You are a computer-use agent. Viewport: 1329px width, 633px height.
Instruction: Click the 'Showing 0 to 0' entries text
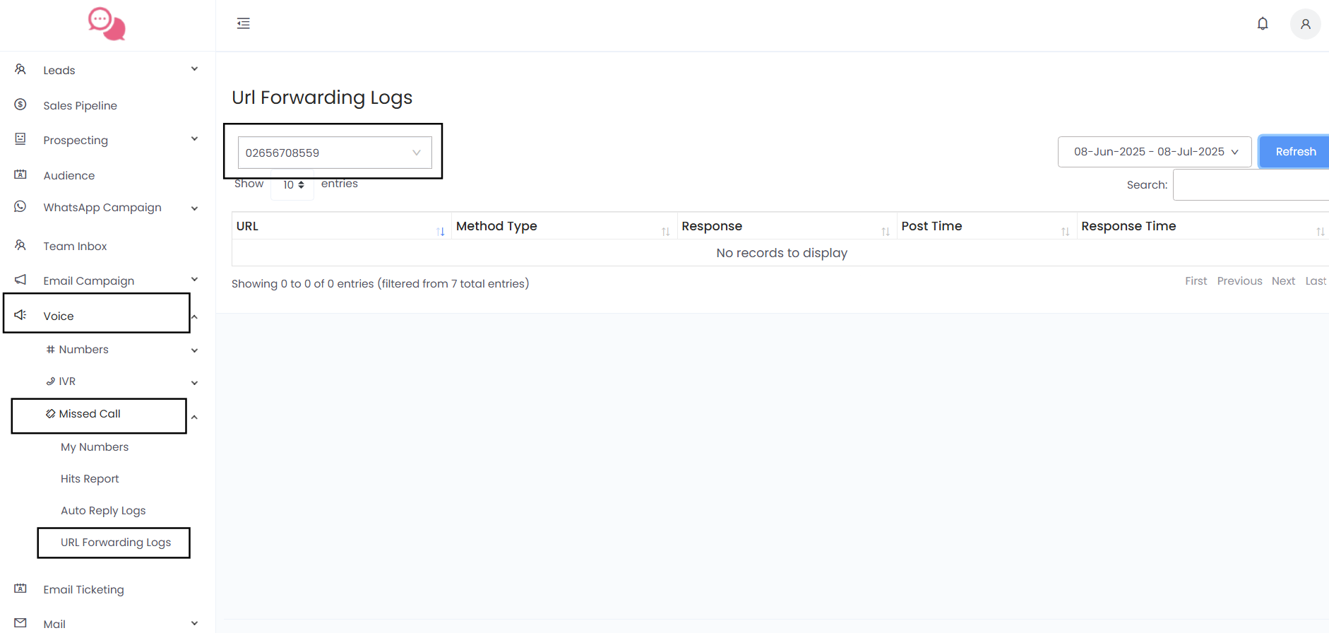[380, 284]
